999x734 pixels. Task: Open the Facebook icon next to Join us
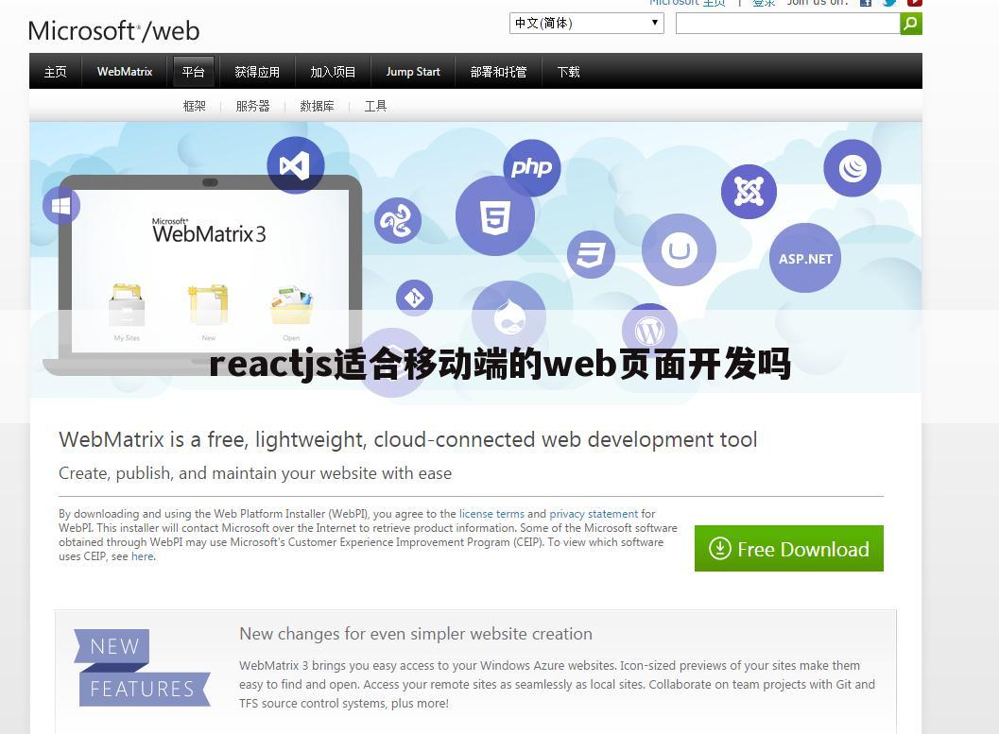click(865, 4)
